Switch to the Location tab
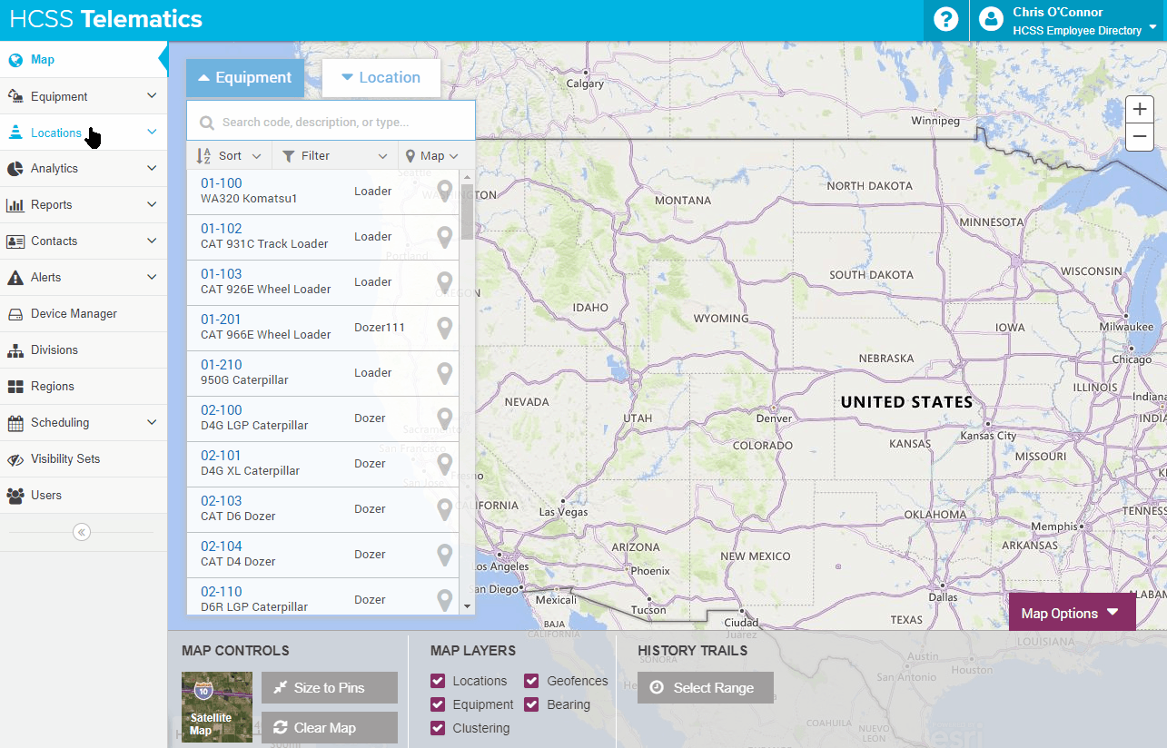The width and height of the screenshot is (1167, 748). click(x=381, y=78)
